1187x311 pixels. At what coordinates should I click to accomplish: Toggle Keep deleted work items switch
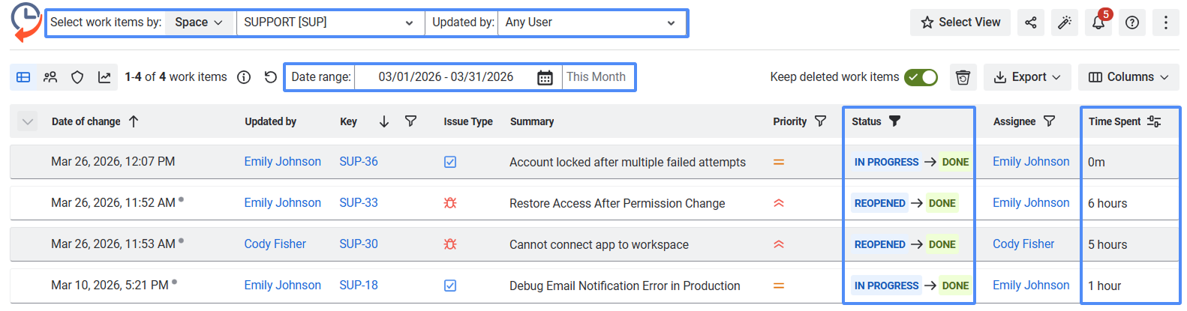pyautogui.click(x=921, y=77)
